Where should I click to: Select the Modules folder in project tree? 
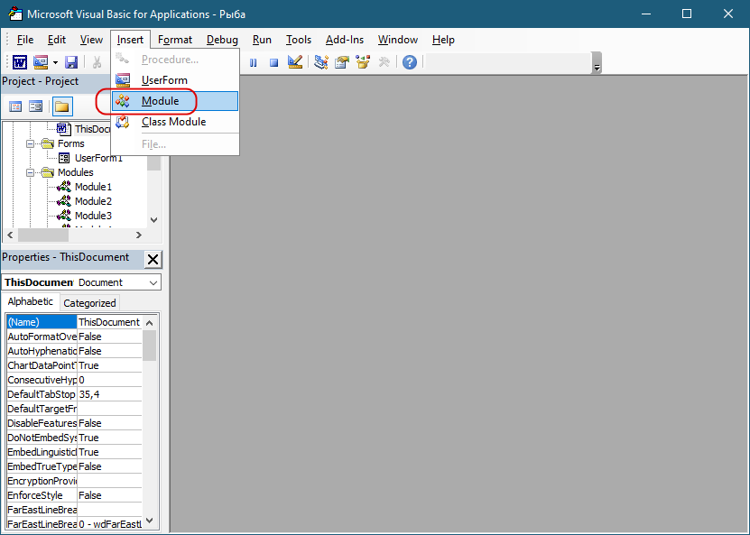coord(75,172)
